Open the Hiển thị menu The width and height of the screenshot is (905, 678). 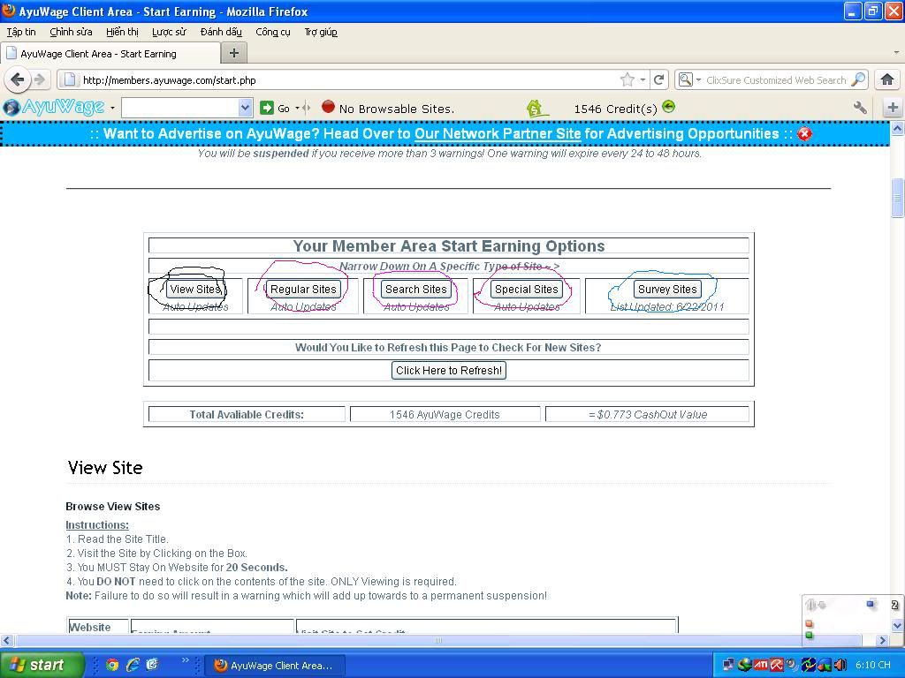[x=122, y=32]
